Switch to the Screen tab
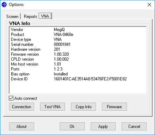 point(12,17)
